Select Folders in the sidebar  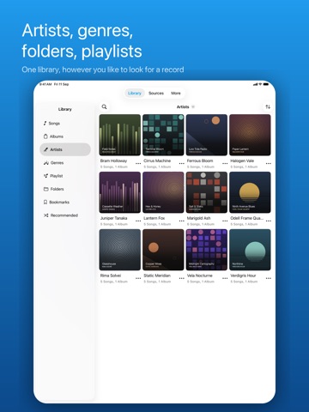pyautogui.click(x=65, y=189)
